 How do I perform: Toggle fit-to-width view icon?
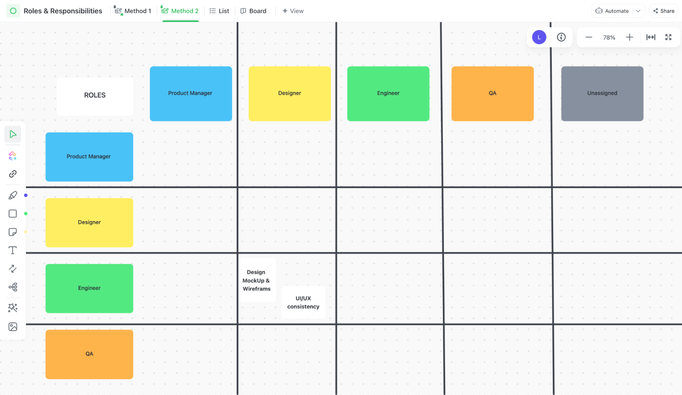651,37
